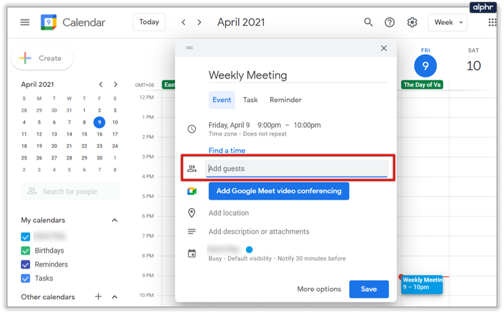Collapse the My calendars section

115,220
